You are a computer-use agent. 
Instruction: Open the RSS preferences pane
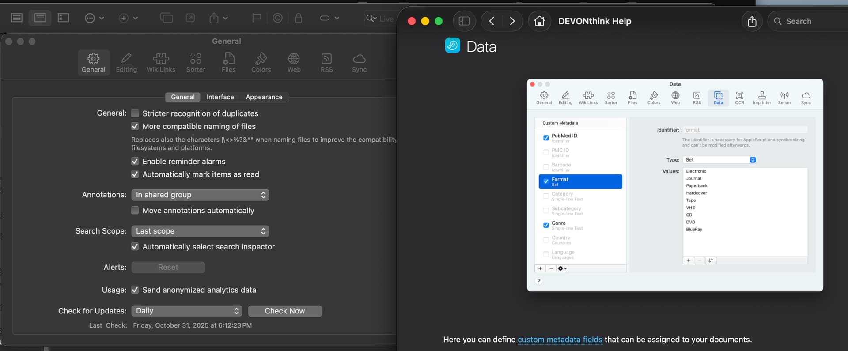coord(326,63)
